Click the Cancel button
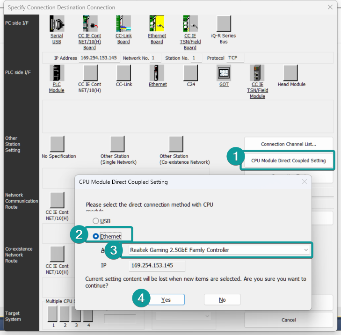Image resolution: width=341 pixels, height=335 pixels. pyautogui.click(x=289, y=320)
